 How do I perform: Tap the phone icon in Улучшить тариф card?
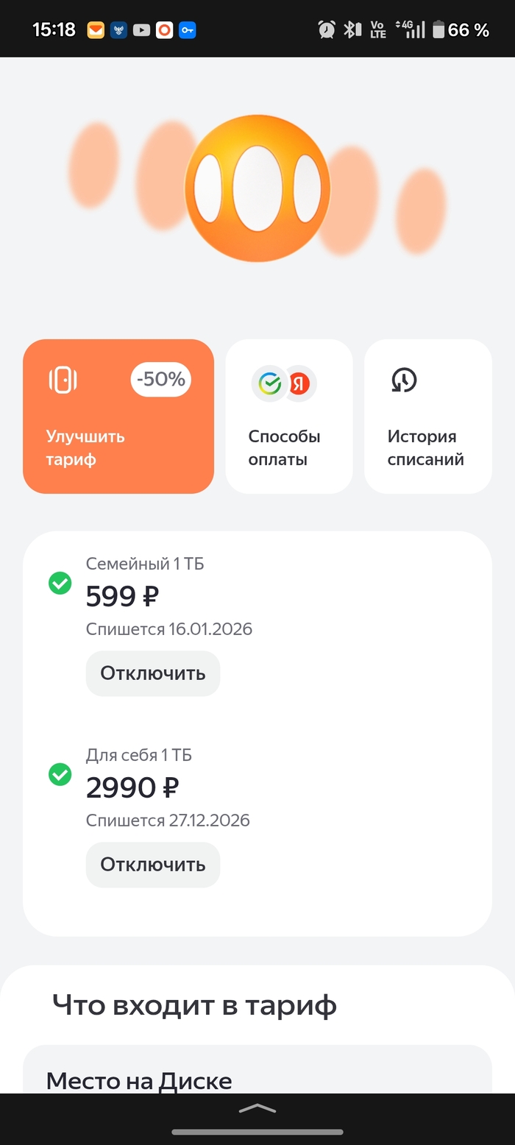click(x=63, y=380)
